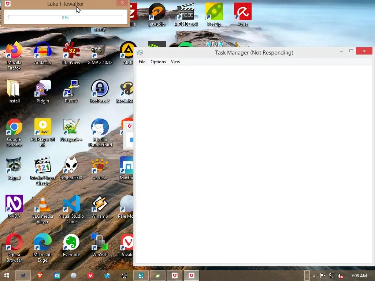Image resolution: width=375 pixels, height=281 pixels.
Task: Select the Pale Moon desktop shortcut
Action: tap(126, 207)
